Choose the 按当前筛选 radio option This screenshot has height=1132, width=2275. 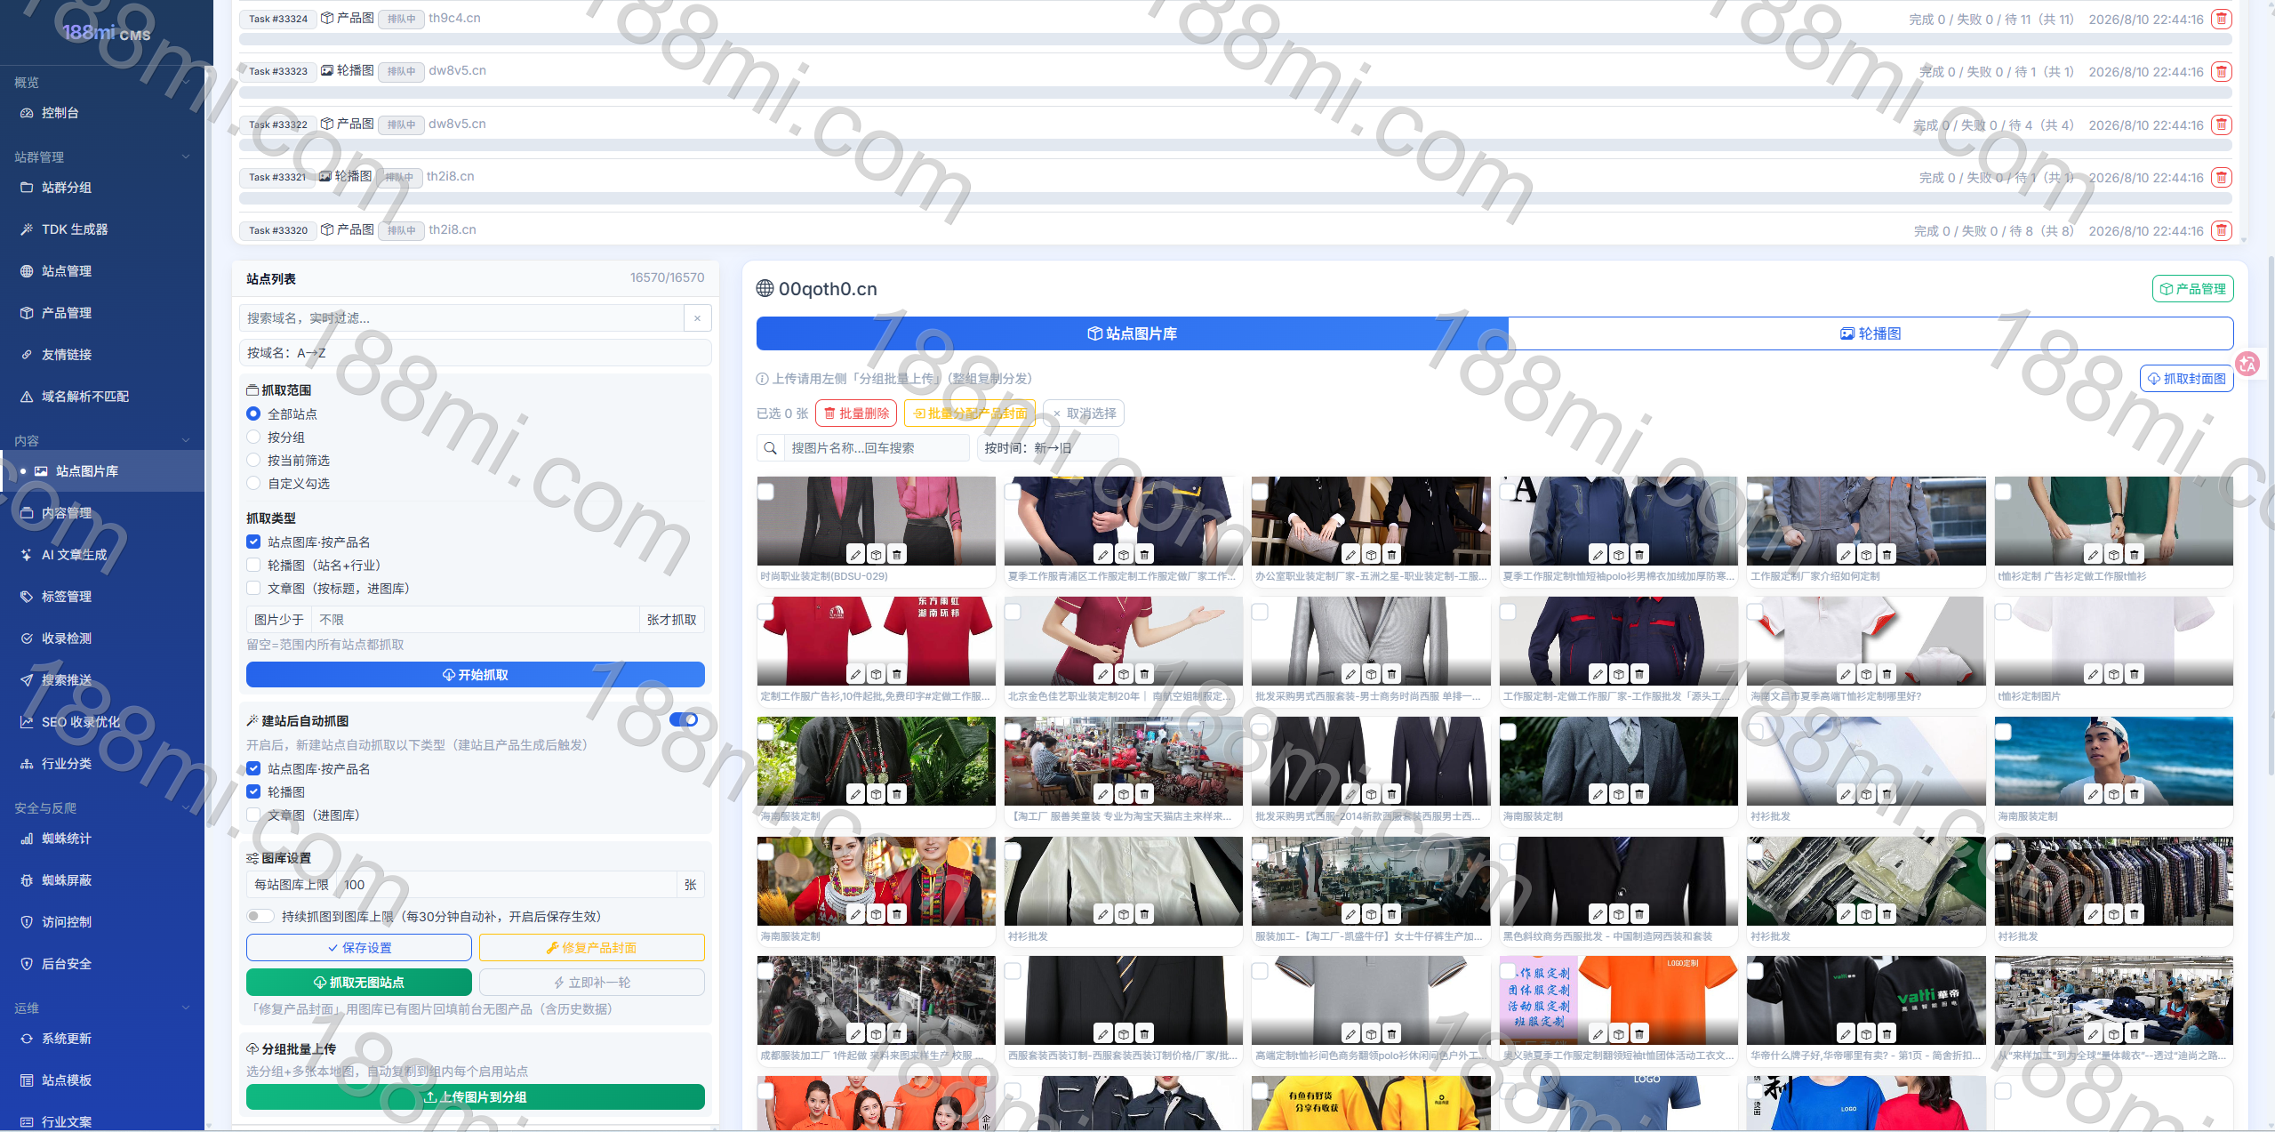(x=253, y=461)
